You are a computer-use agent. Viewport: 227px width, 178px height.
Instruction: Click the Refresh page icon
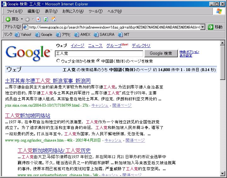46,19
